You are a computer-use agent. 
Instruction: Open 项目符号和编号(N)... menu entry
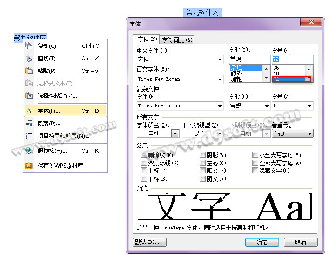click(x=65, y=136)
